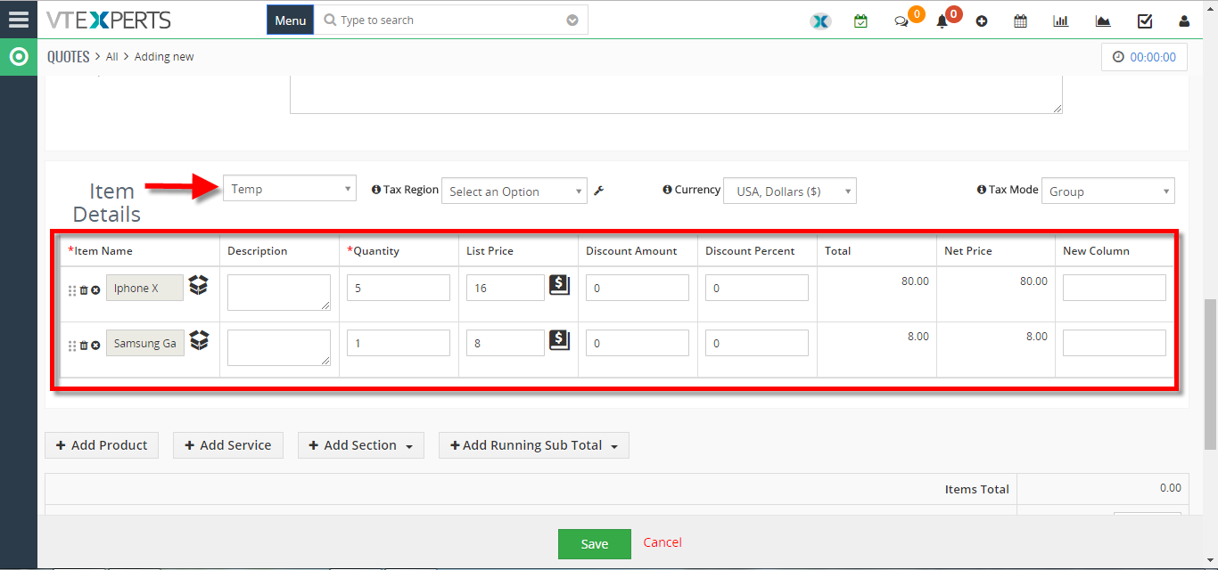This screenshot has width=1218, height=570.
Task: Start the 00:00:00 timer button
Action: tap(1145, 57)
